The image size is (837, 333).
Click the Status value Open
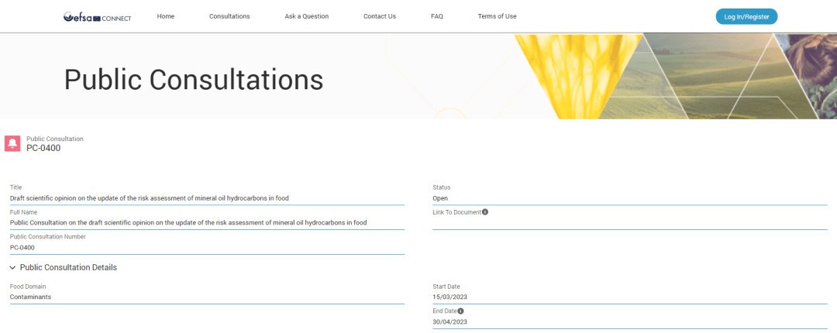pyautogui.click(x=440, y=198)
